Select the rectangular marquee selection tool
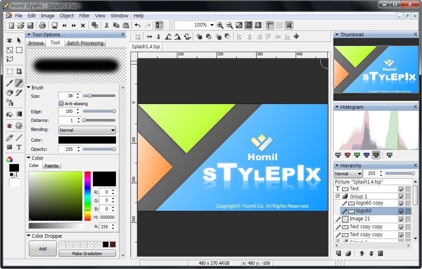Screen dimensions: 422x269 point(19,50)
